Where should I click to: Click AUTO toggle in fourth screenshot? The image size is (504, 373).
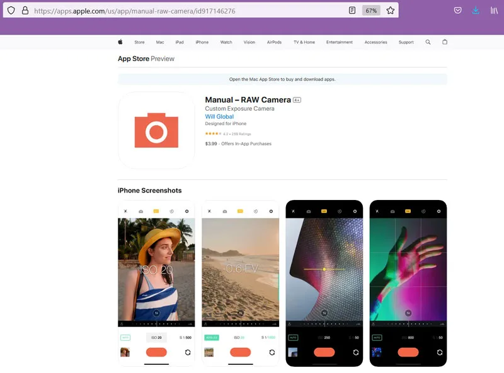(x=377, y=338)
